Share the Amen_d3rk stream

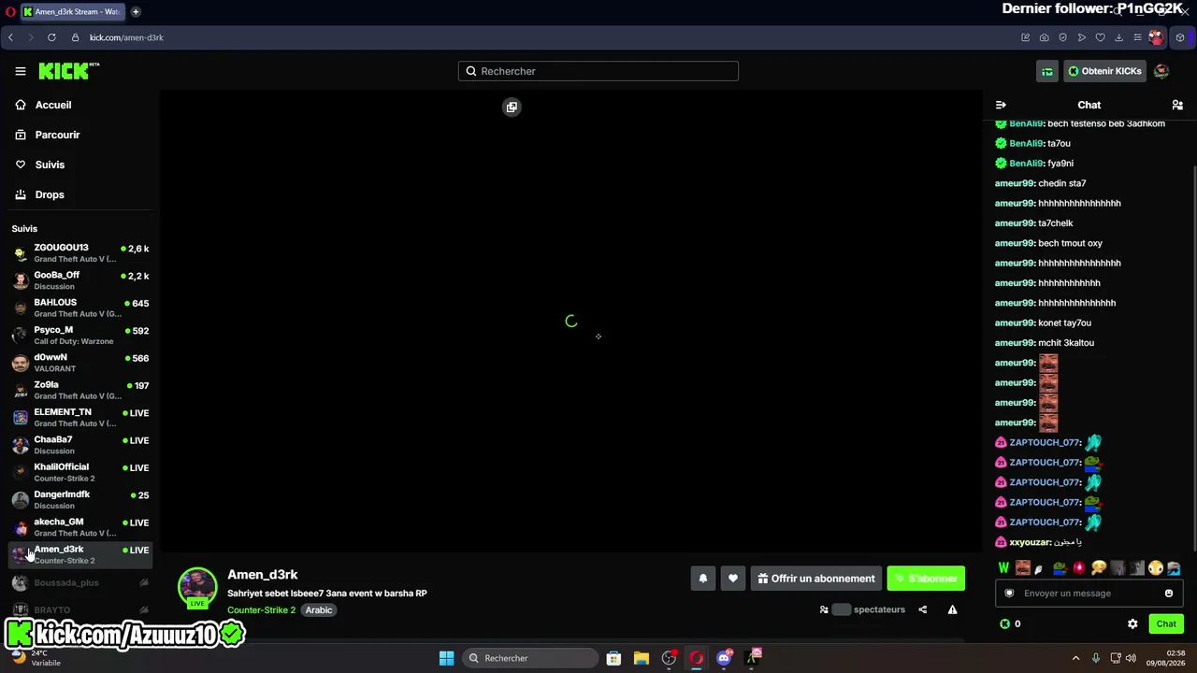coord(923,609)
